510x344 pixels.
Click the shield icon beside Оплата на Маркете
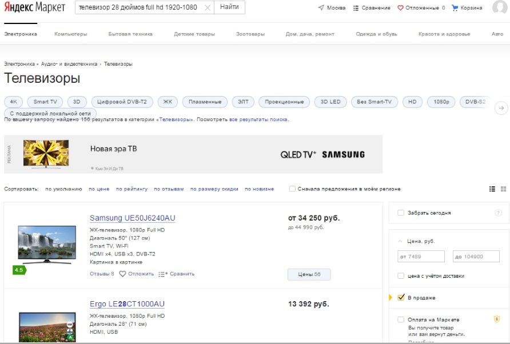click(x=497, y=319)
